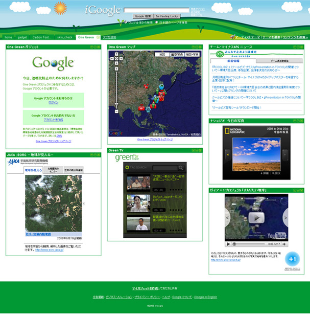310x317 pixels.
Task: Switch to the Carbon Foot... tab
Action: click(41, 37)
